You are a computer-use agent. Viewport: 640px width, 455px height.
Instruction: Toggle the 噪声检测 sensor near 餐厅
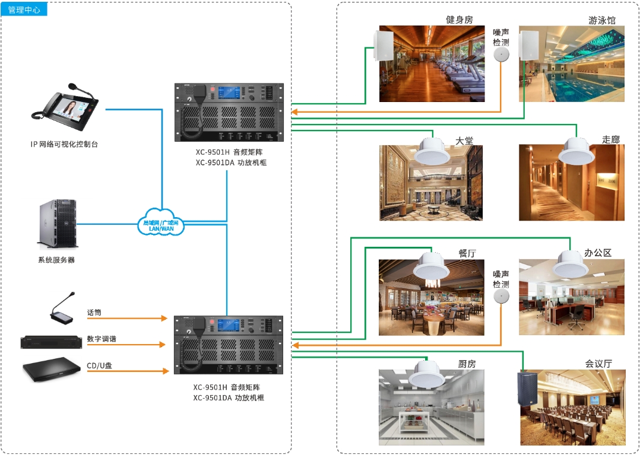coord(500,297)
